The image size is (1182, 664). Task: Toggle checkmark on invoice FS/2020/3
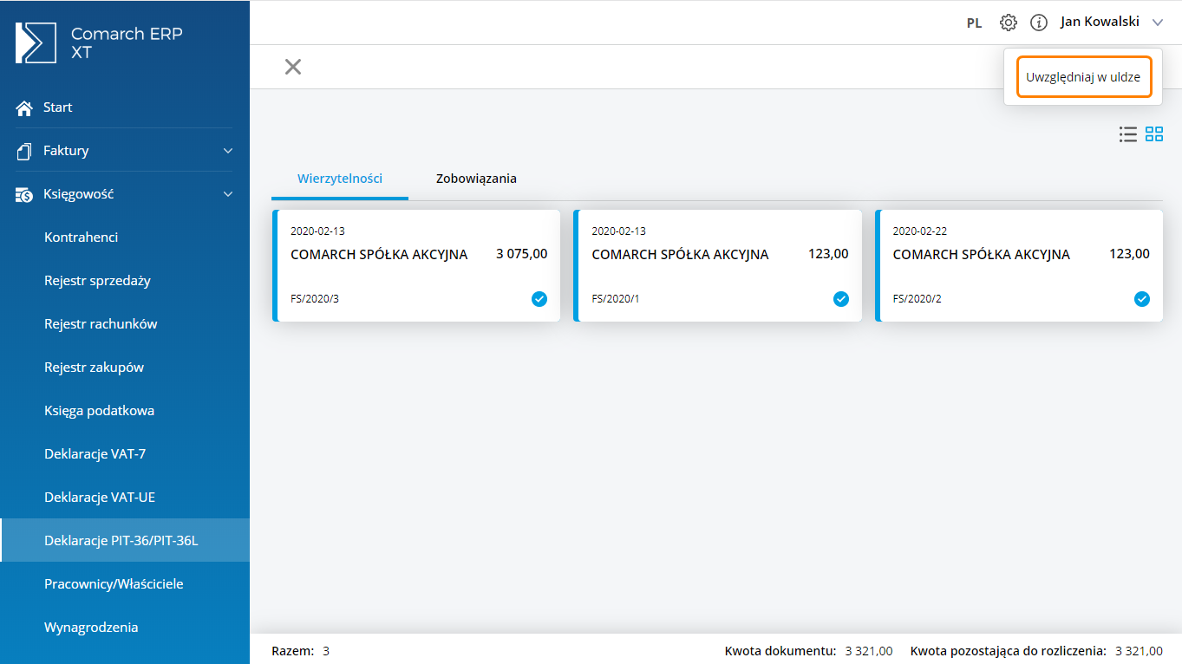pyautogui.click(x=539, y=299)
